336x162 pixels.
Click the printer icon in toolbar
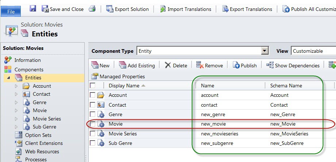click(x=92, y=9)
